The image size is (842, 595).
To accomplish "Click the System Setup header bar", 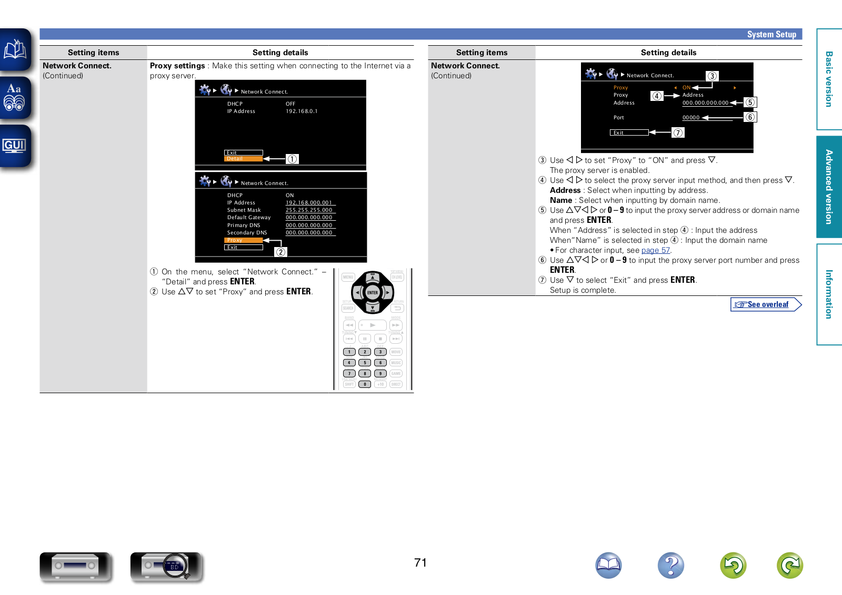I will (420, 34).
